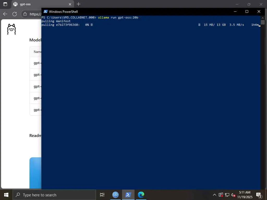Click the tray security alert icon
Image resolution: width=267 pixels, height=200 pixels.
(x=221, y=195)
